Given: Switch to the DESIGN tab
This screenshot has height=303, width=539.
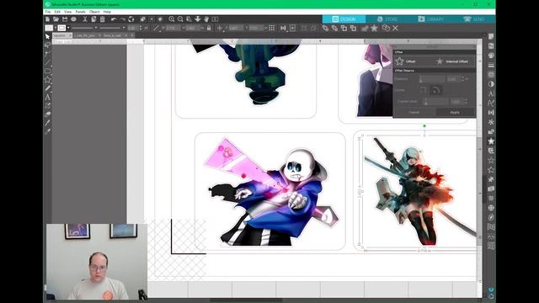Looking at the screenshot, I should click(344, 19).
